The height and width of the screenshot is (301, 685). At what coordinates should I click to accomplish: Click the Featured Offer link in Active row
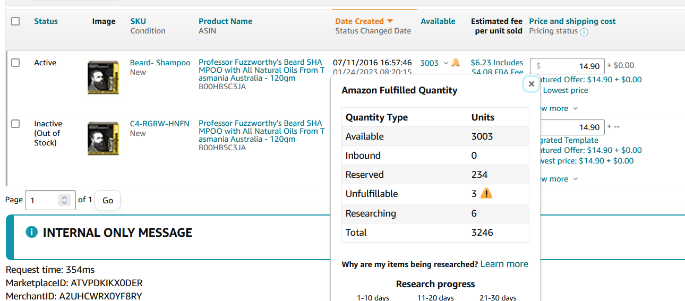(589, 80)
